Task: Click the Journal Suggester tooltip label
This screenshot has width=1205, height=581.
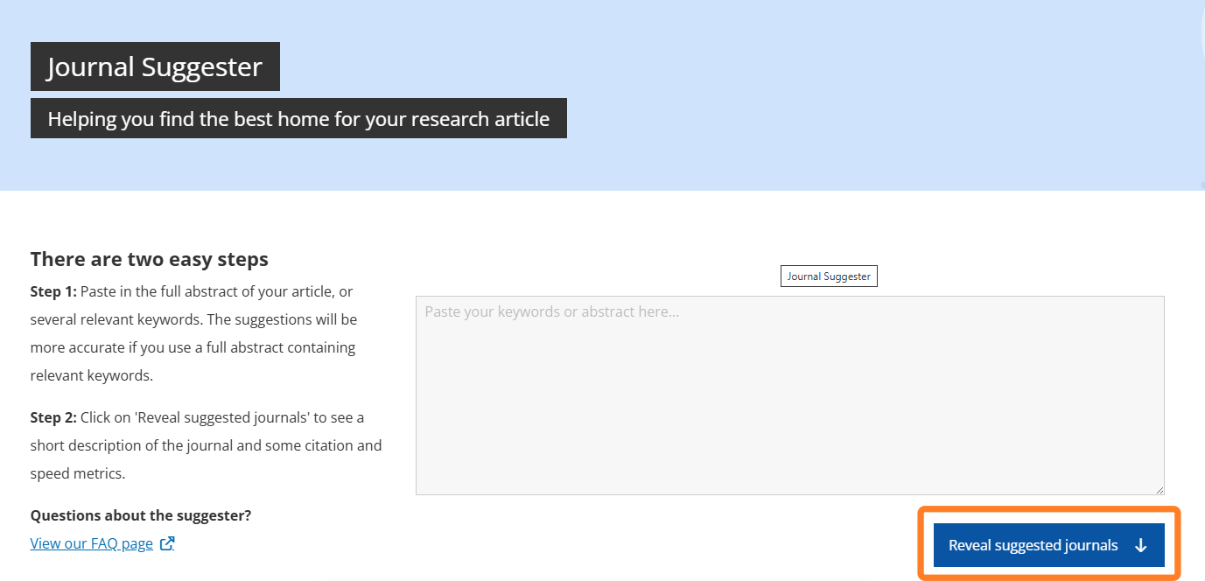Action: pyautogui.click(x=829, y=276)
